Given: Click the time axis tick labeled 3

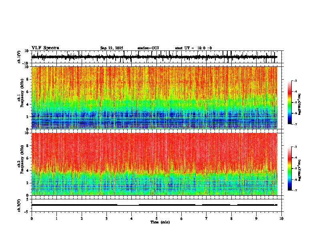Looking at the screenshot, I should (106, 219).
